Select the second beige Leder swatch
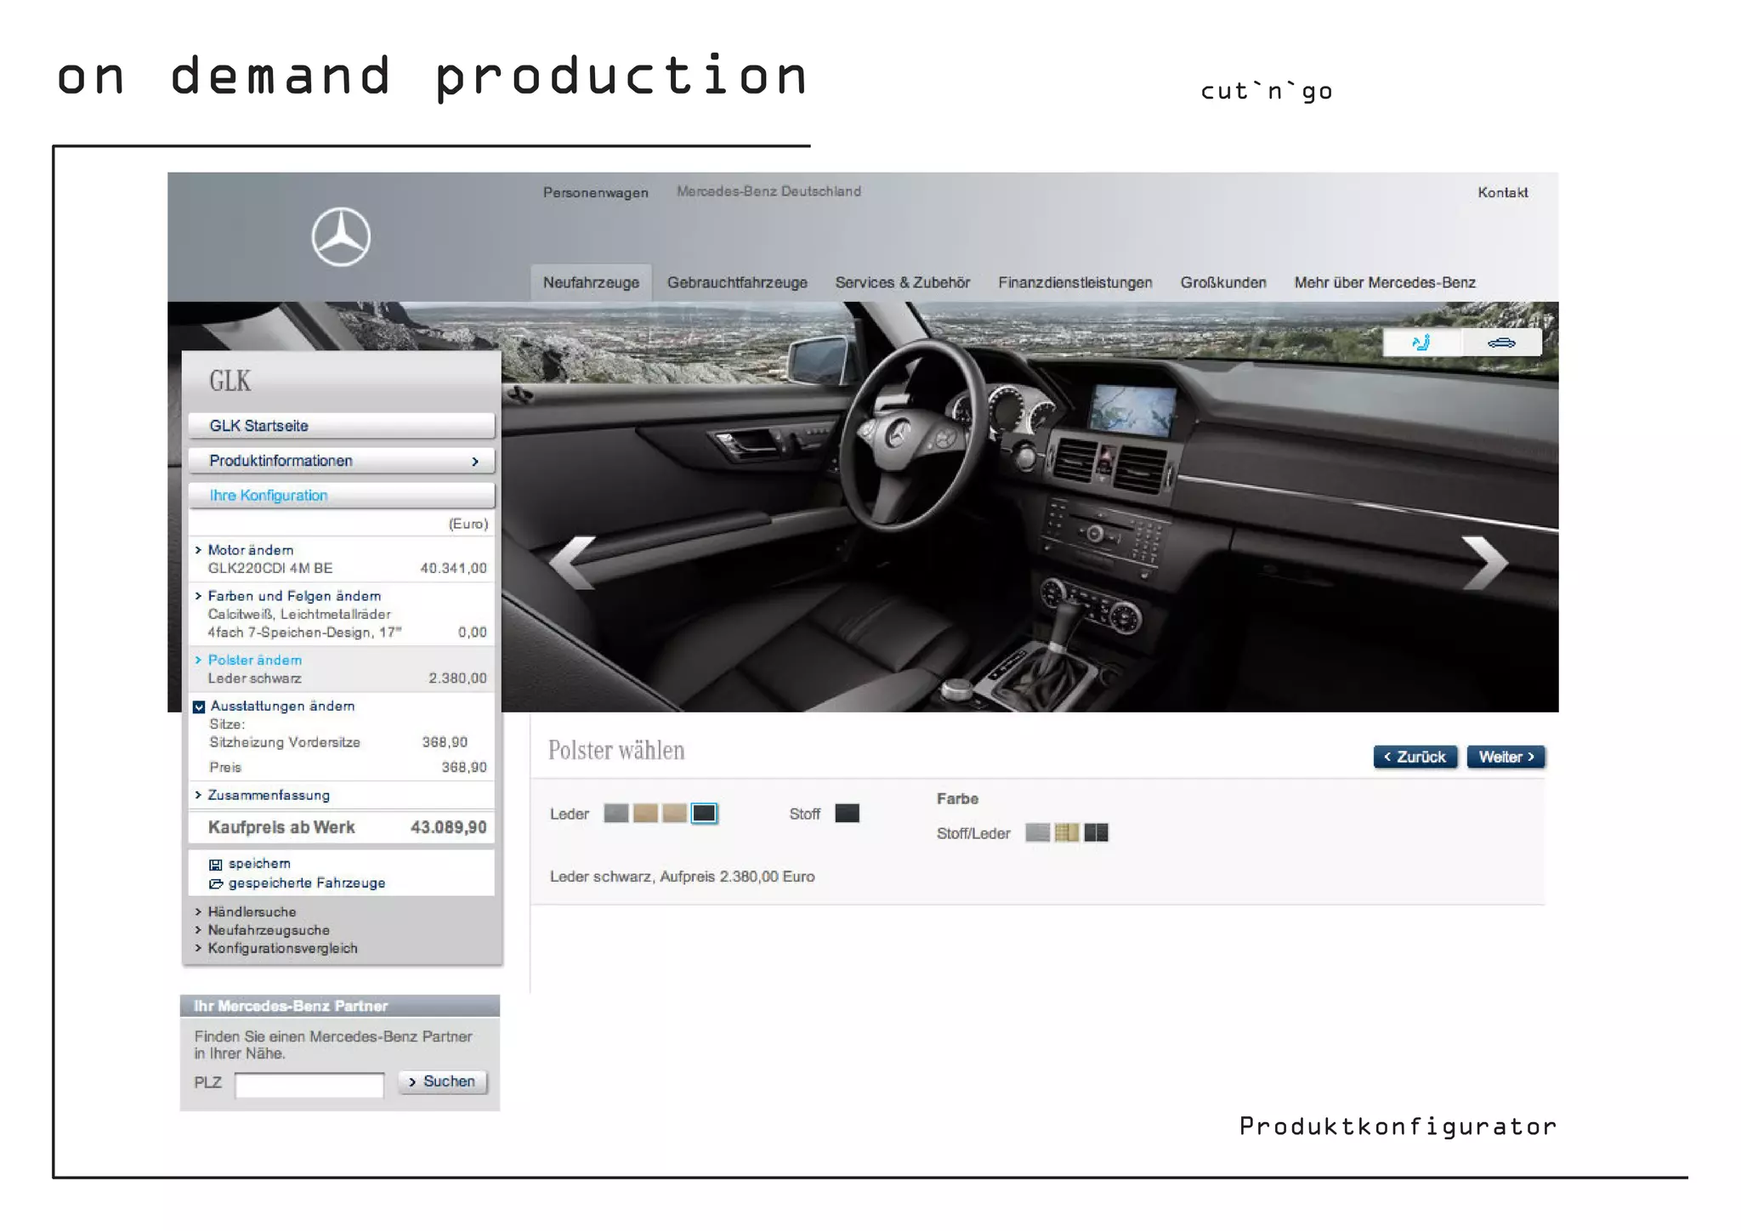 click(674, 814)
